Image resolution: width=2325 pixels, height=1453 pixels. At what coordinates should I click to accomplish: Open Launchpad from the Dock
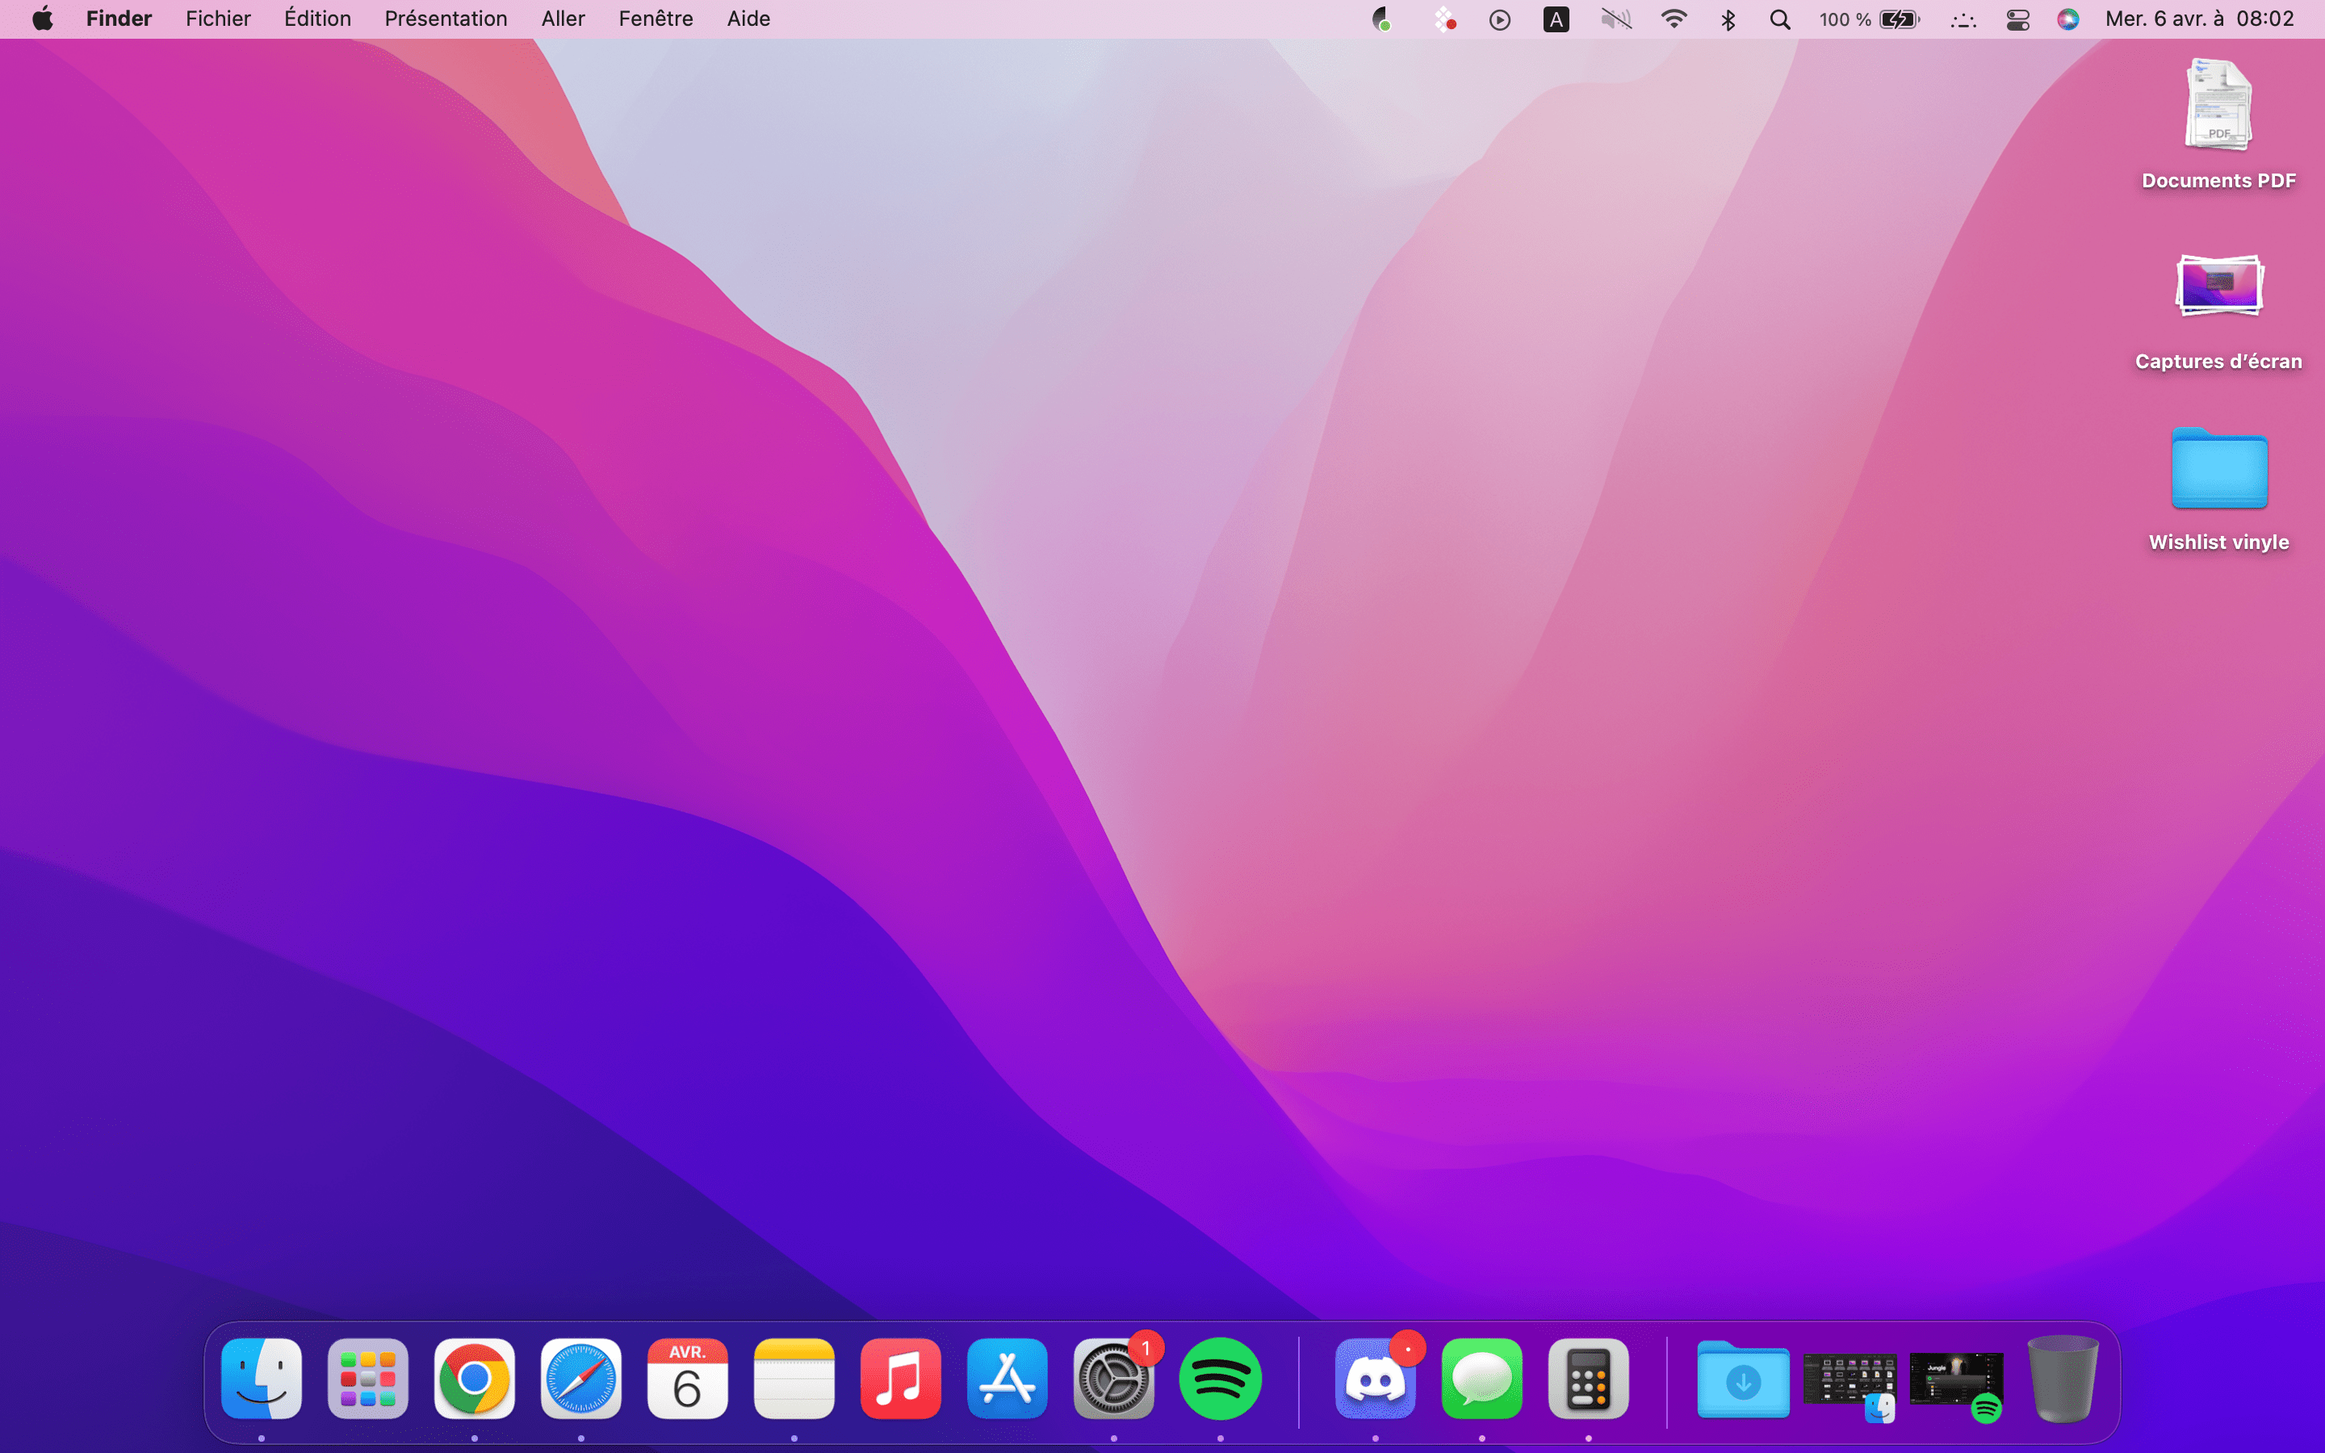[x=368, y=1379]
